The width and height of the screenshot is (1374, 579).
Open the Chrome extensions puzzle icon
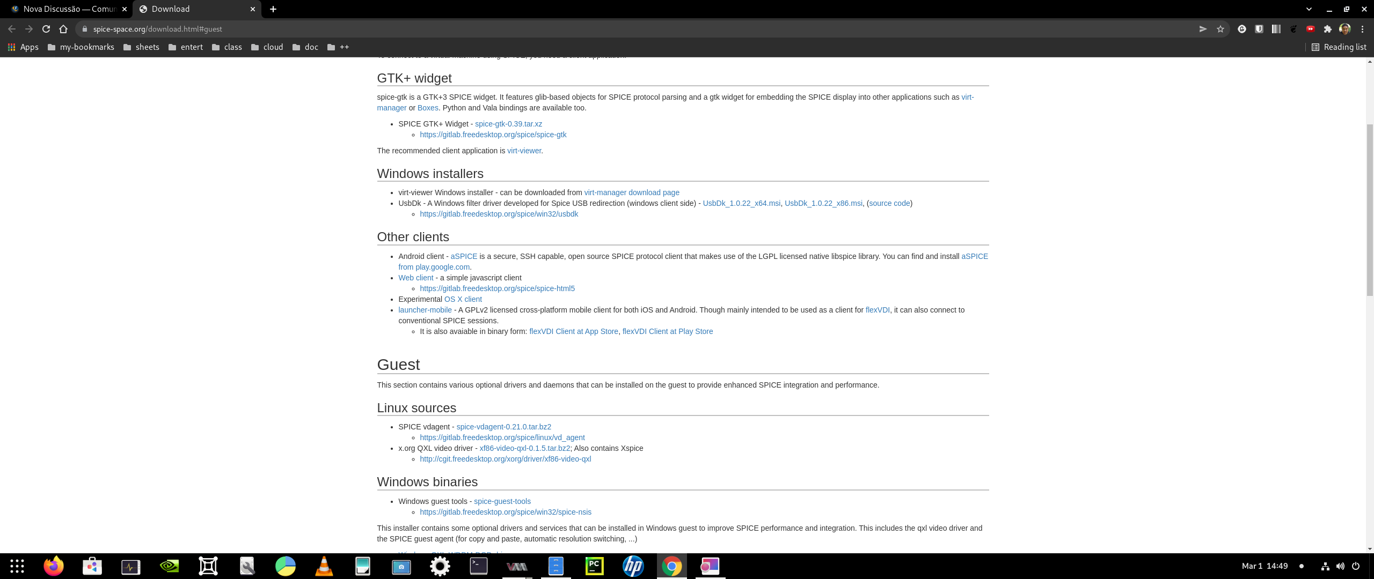point(1328,29)
